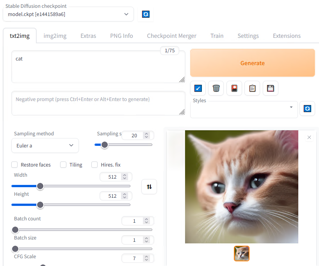Refresh the Styles list
Image resolution: width=319 pixels, height=266 pixels.
(x=307, y=108)
